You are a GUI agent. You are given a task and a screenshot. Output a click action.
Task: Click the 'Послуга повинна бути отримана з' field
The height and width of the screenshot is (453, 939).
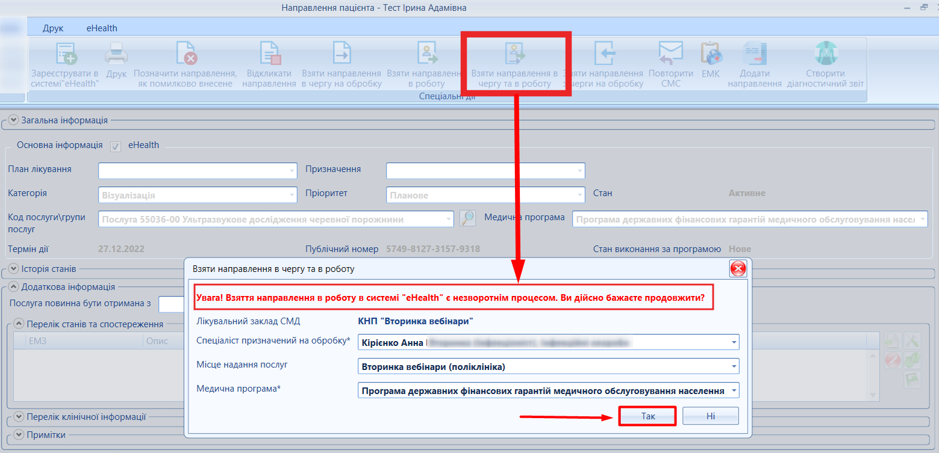[172, 304]
